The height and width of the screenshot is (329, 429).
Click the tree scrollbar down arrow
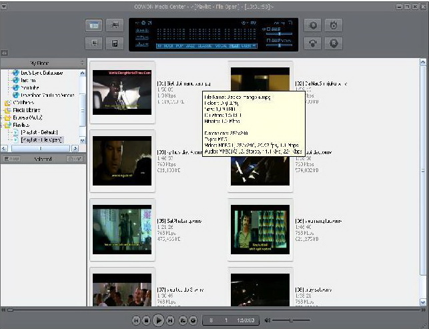(82, 140)
